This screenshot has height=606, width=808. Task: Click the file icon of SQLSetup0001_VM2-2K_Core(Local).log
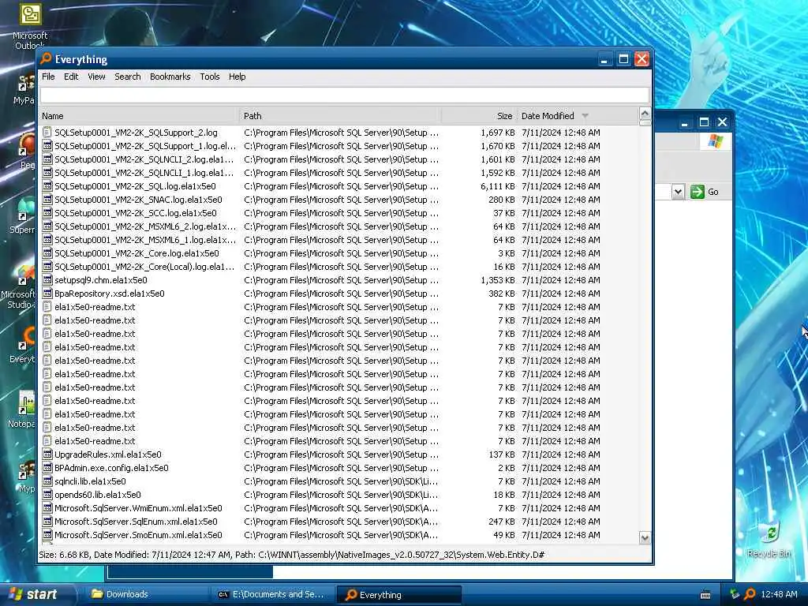(x=47, y=267)
